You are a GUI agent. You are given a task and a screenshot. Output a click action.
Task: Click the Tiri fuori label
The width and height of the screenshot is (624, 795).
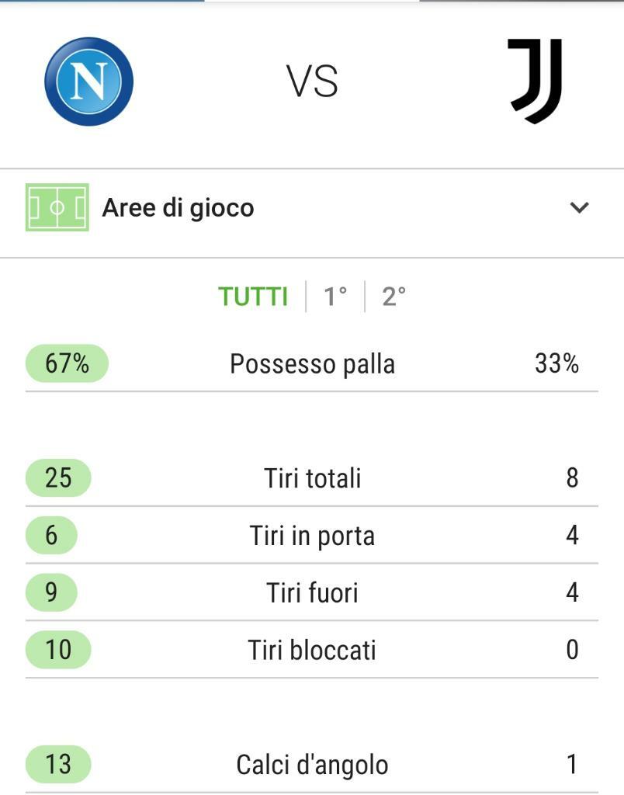point(312,592)
